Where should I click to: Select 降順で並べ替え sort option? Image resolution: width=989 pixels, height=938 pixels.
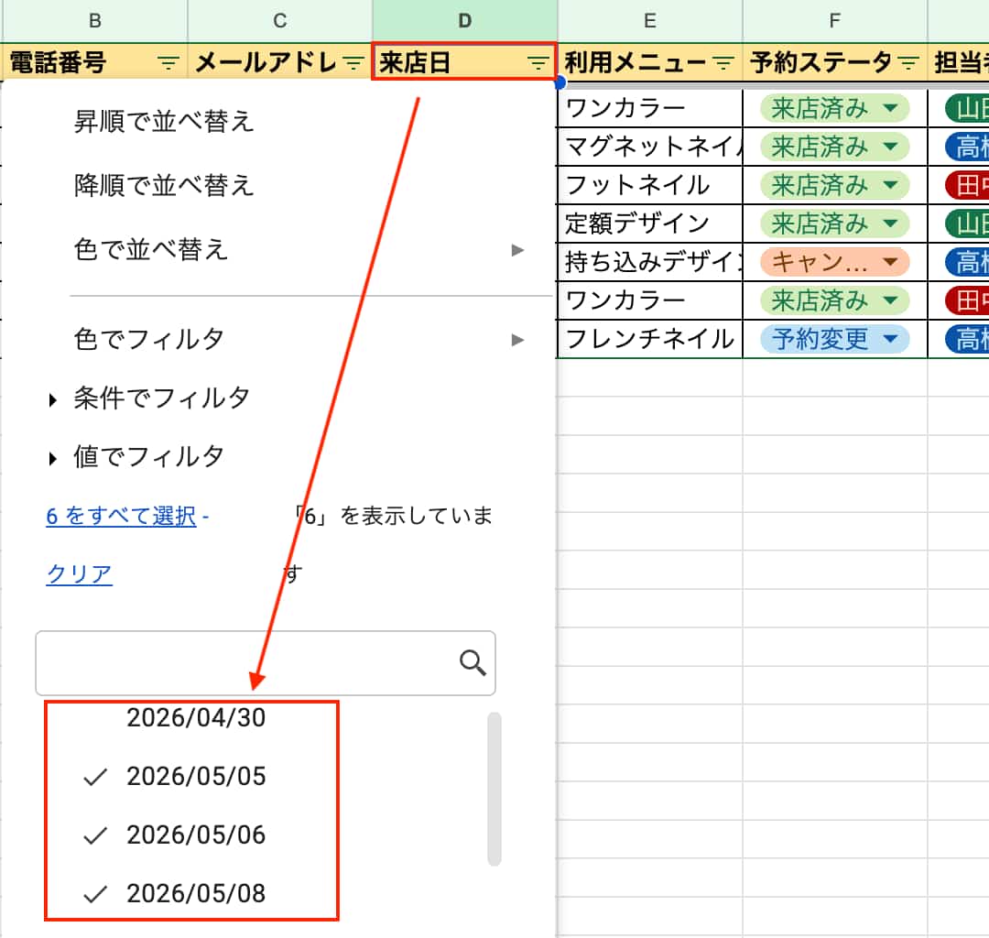tap(164, 185)
